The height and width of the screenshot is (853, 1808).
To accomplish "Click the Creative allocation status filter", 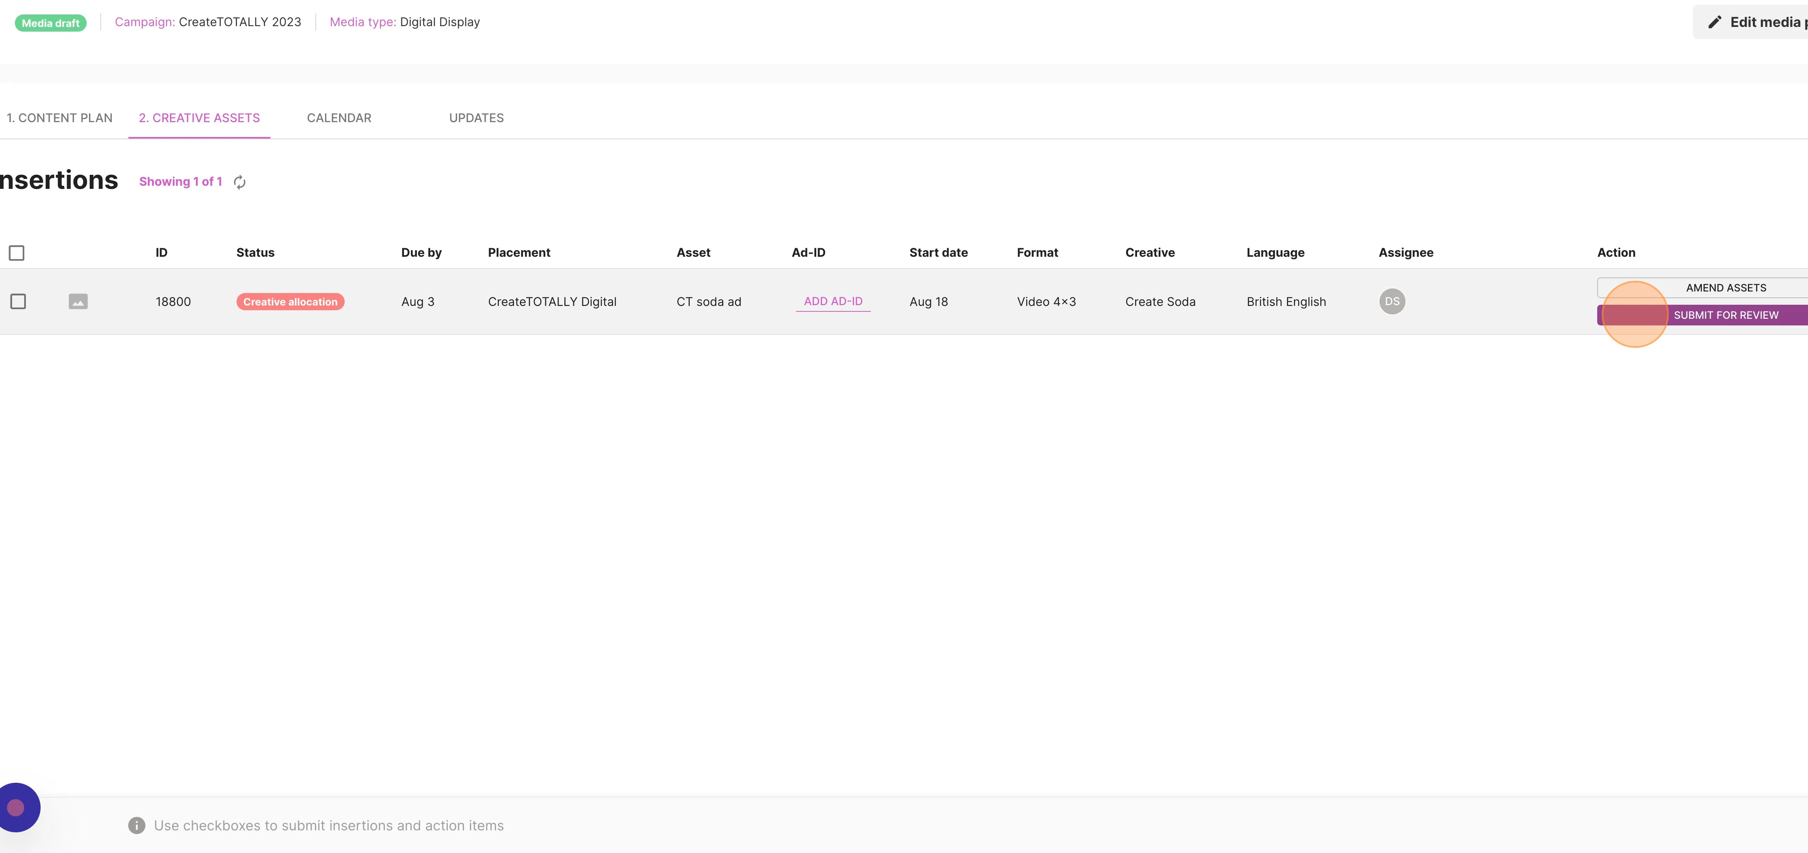I will coord(289,301).
